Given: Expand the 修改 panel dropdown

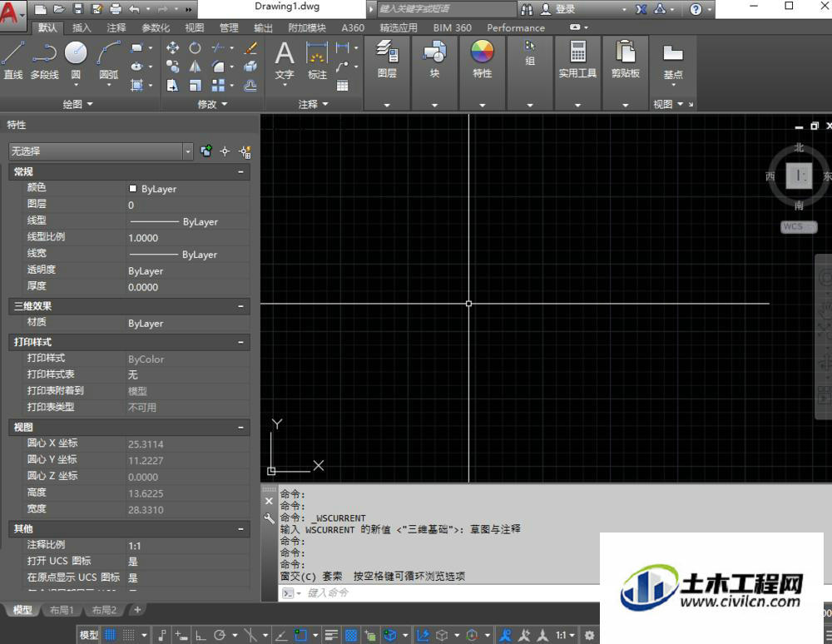Looking at the screenshot, I should [212, 104].
